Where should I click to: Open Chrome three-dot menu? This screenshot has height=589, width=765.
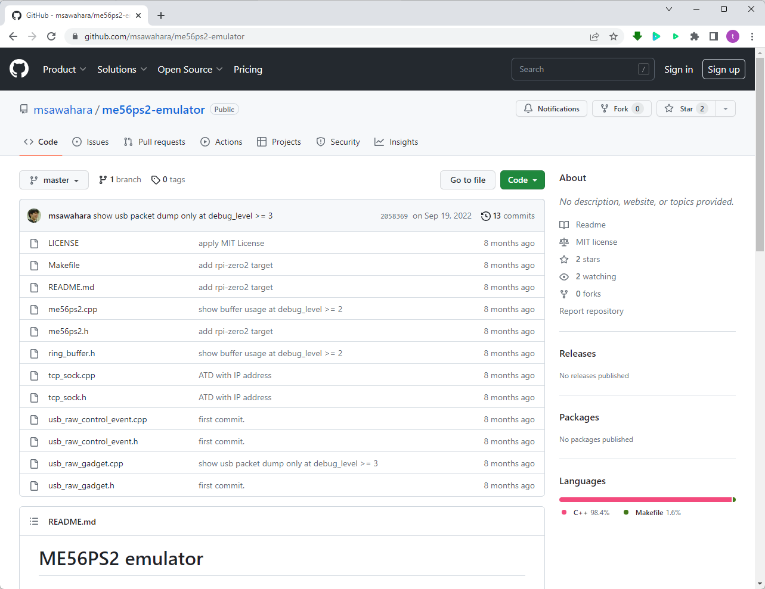pos(752,36)
